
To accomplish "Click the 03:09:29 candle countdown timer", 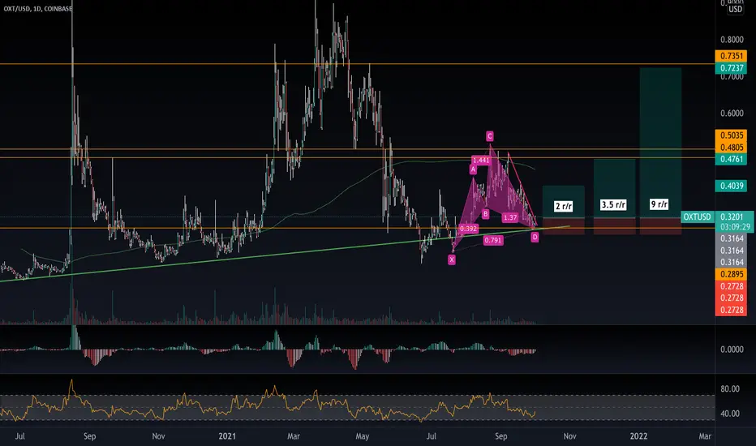I will click(735, 226).
